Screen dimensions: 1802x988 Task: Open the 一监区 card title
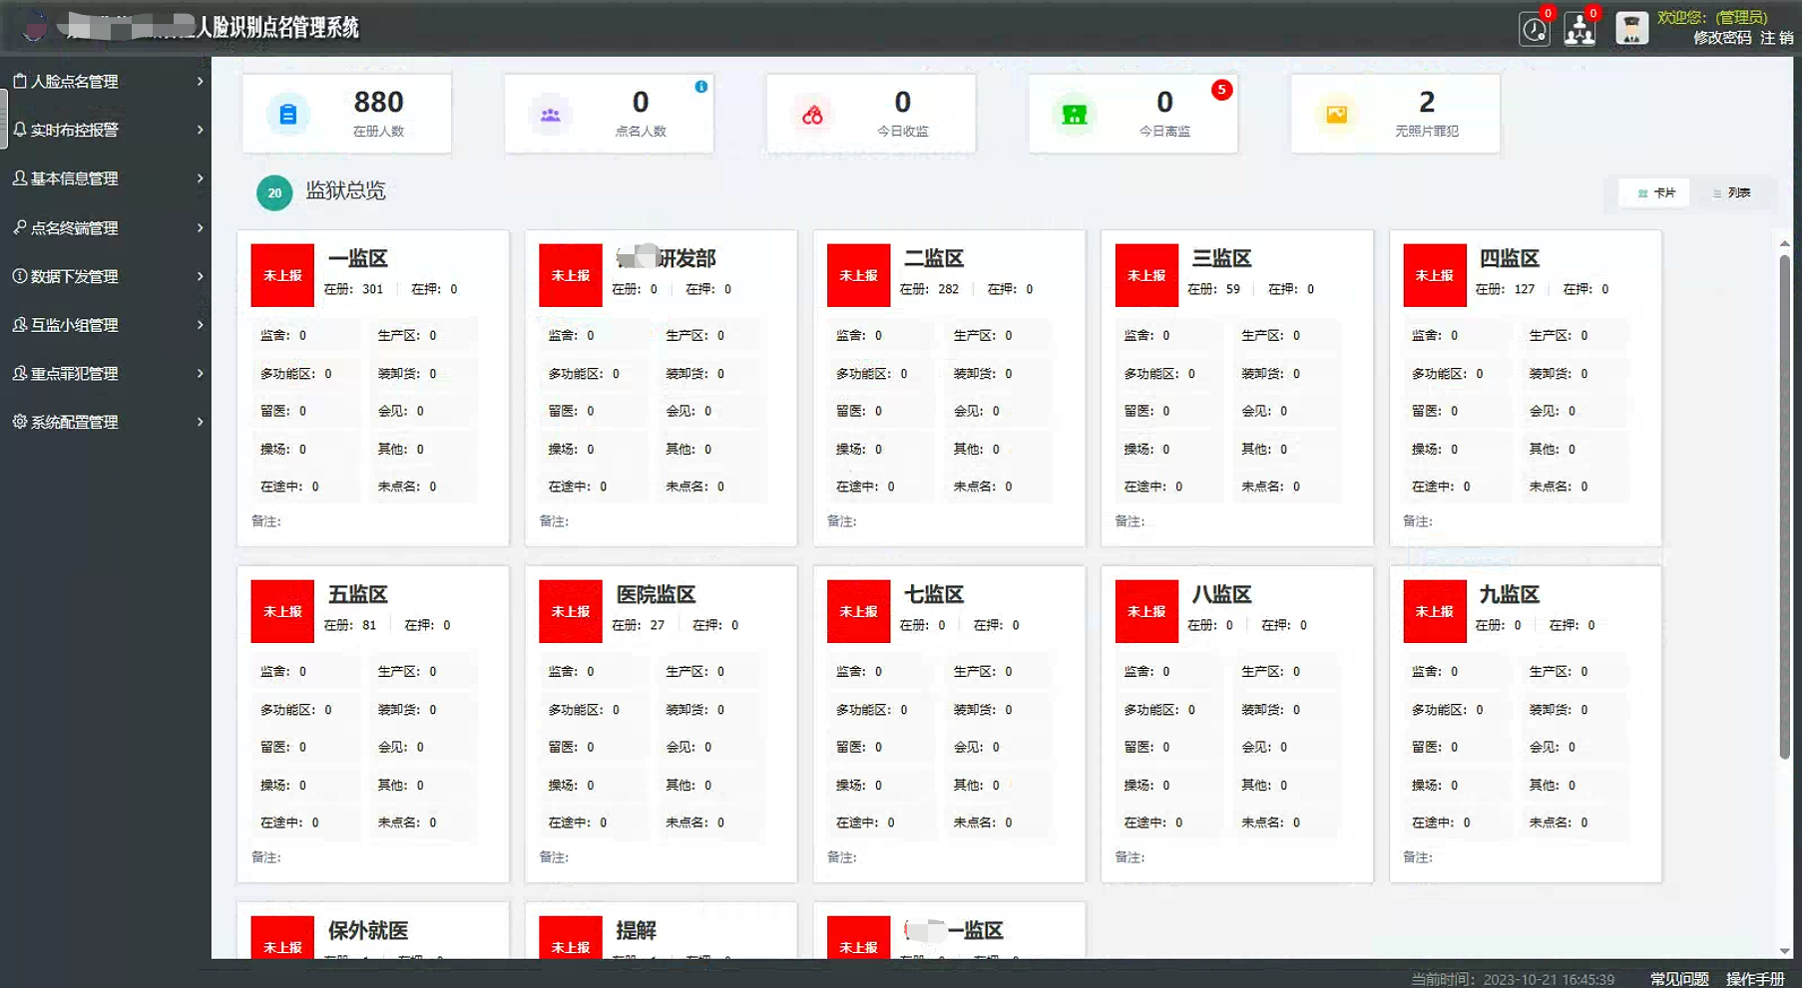[357, 258]
